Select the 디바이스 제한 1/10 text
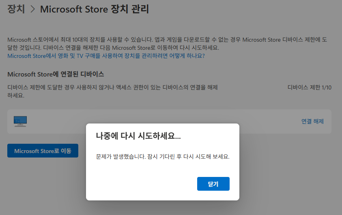 click(x=309, y=87)
